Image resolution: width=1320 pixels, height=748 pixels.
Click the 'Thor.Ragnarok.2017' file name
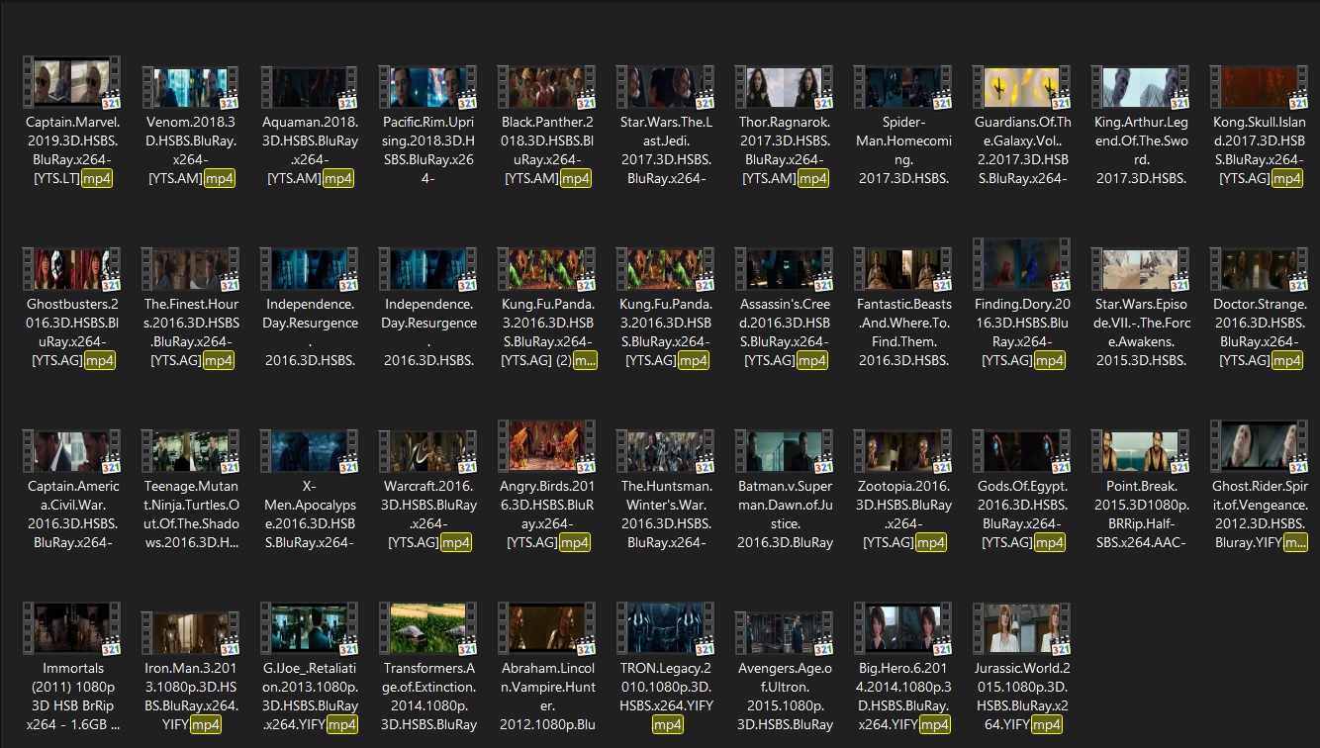(x=784, y=149)
